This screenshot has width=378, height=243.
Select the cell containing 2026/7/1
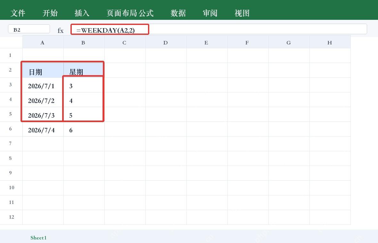coord(43,85)
